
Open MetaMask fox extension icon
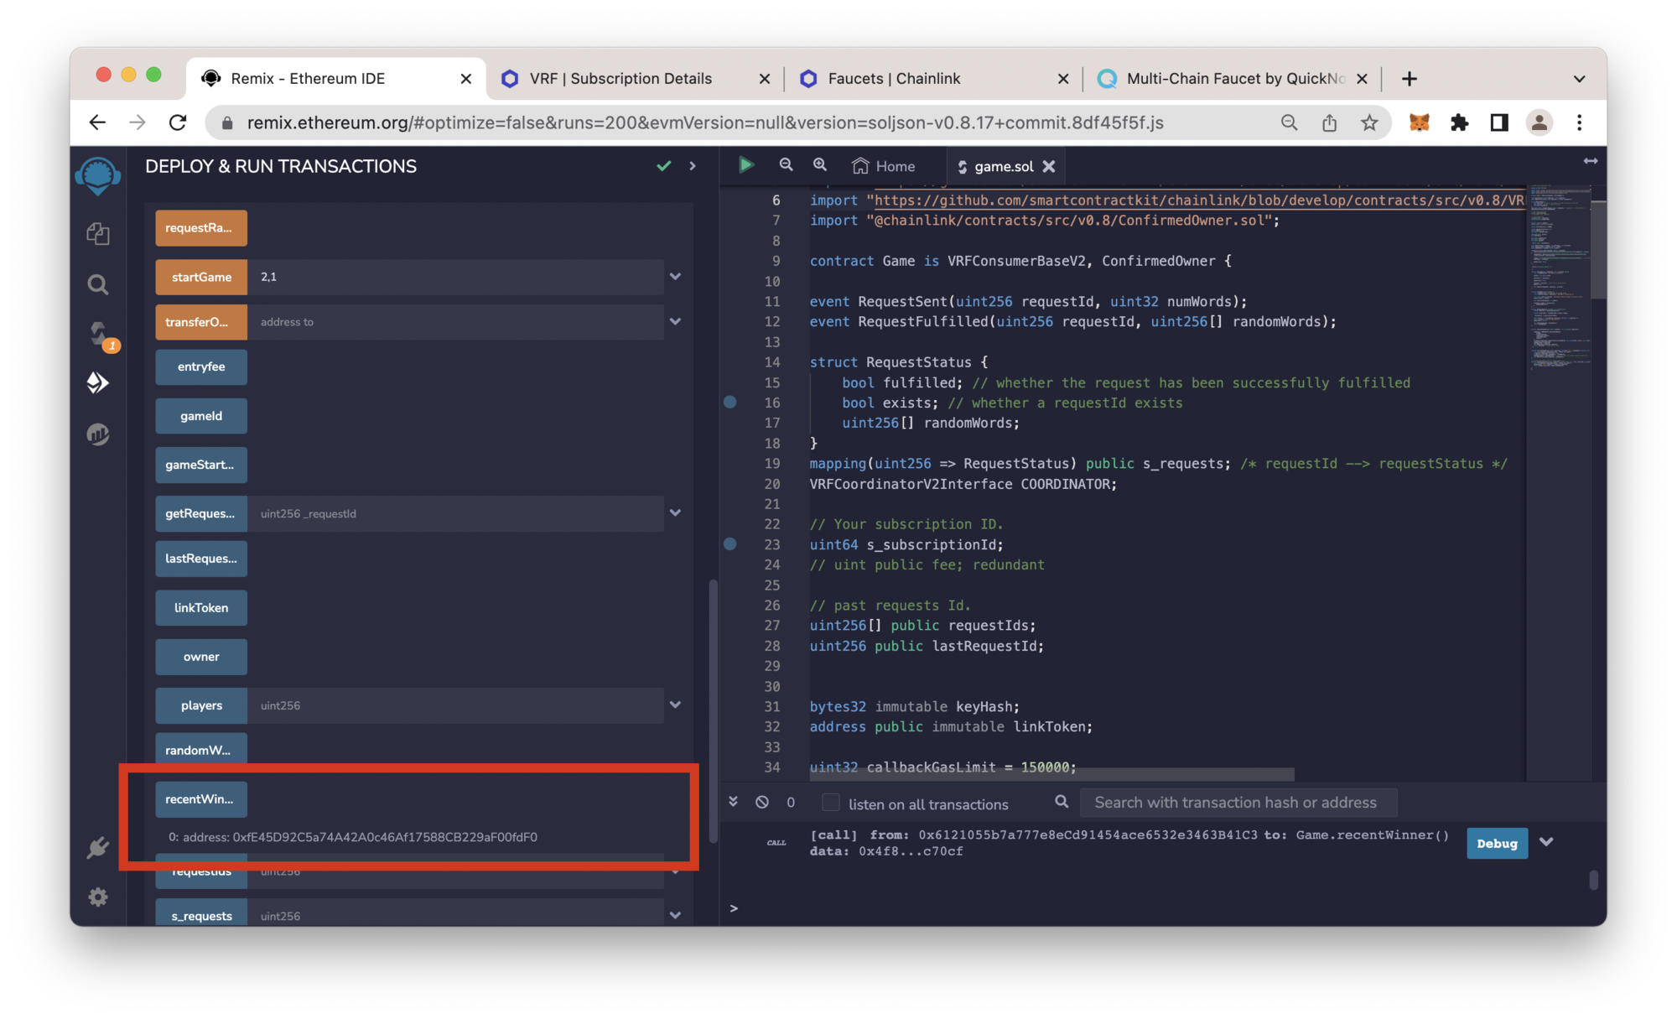pyautogui.click(x=1419, y=122)
